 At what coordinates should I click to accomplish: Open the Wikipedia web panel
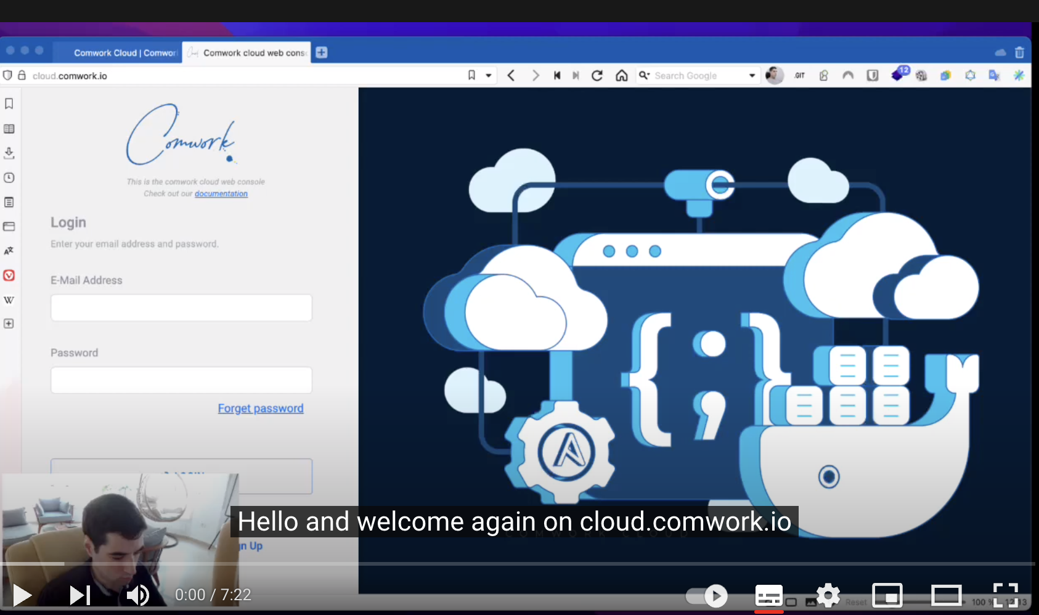point(9,300)
